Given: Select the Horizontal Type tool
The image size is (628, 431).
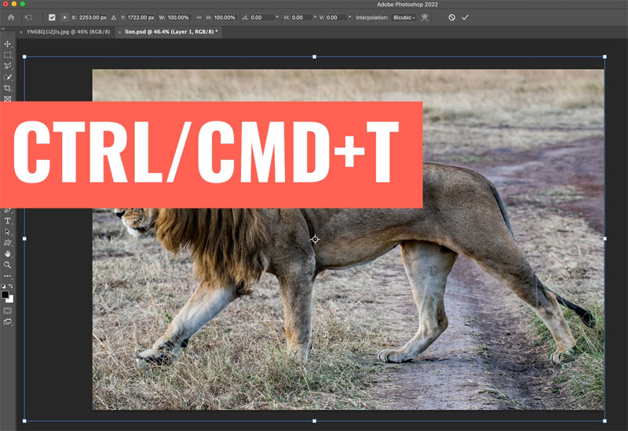Looking at the screenshot, I should [8, 221].
